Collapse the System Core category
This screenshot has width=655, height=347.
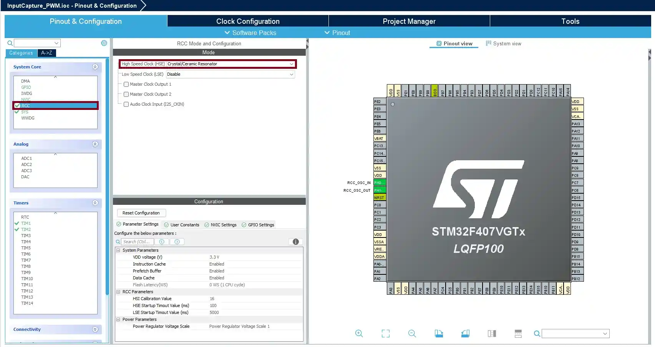95,67
